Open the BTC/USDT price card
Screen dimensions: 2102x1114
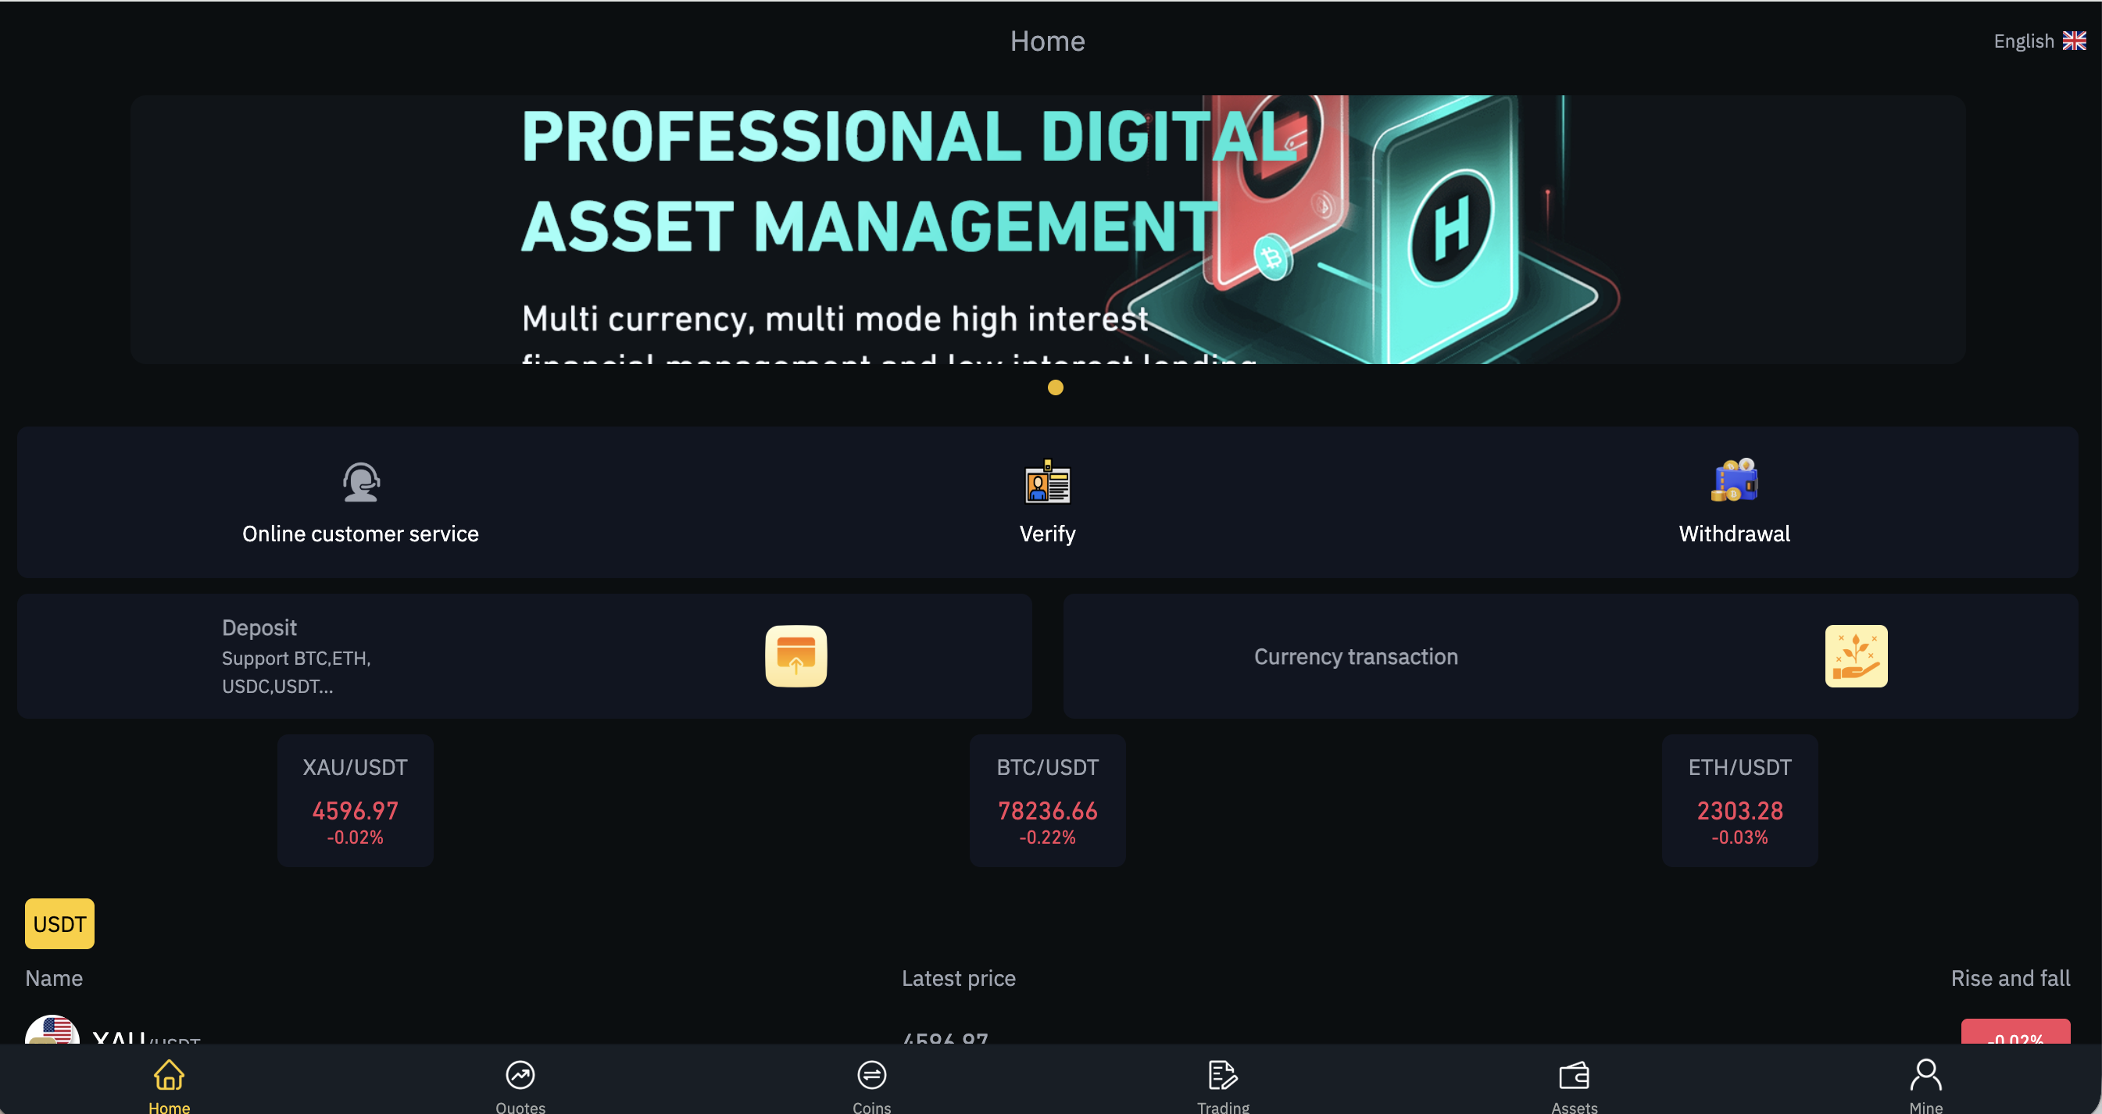click(x=1048, y=800)
